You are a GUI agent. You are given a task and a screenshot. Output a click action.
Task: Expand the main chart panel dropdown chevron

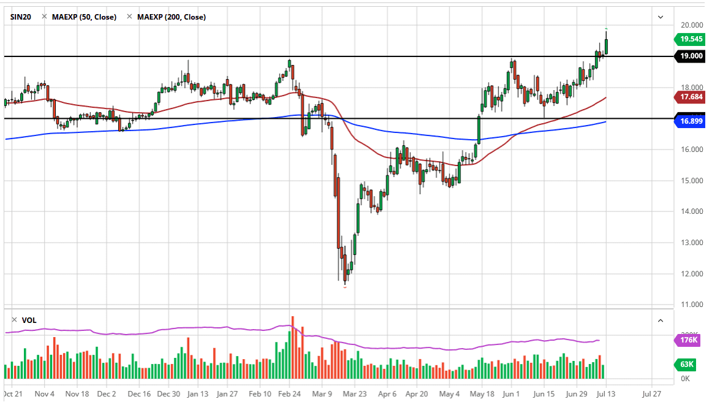(x=661, y=17)
